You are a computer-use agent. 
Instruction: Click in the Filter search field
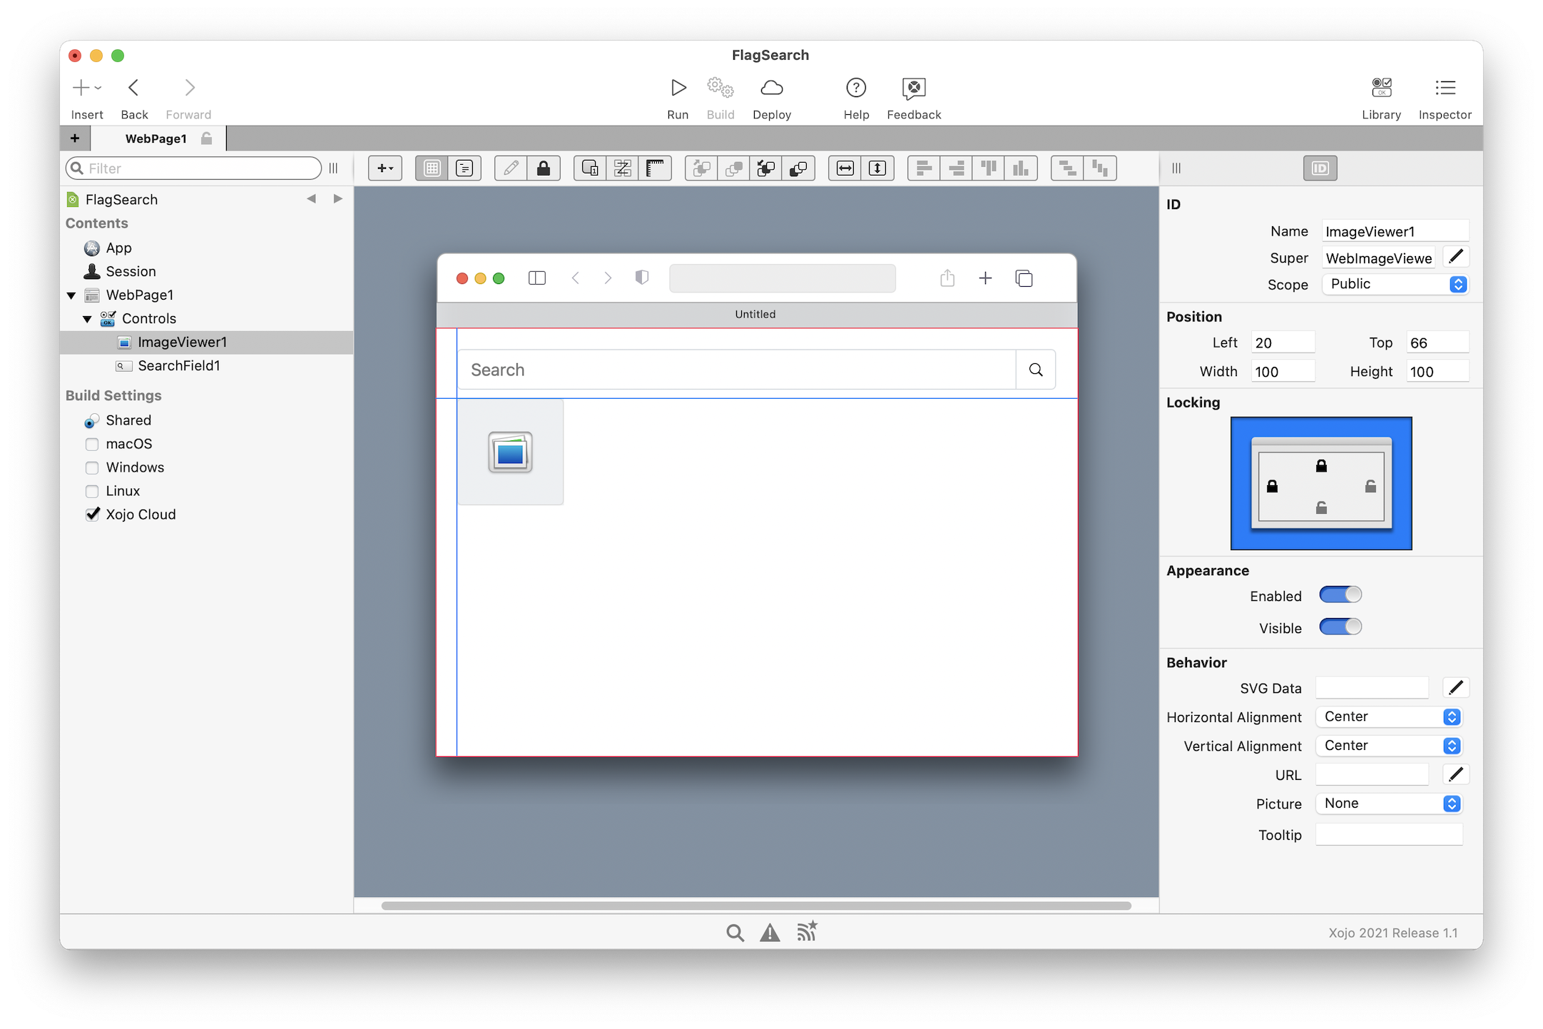pos(200,168)
